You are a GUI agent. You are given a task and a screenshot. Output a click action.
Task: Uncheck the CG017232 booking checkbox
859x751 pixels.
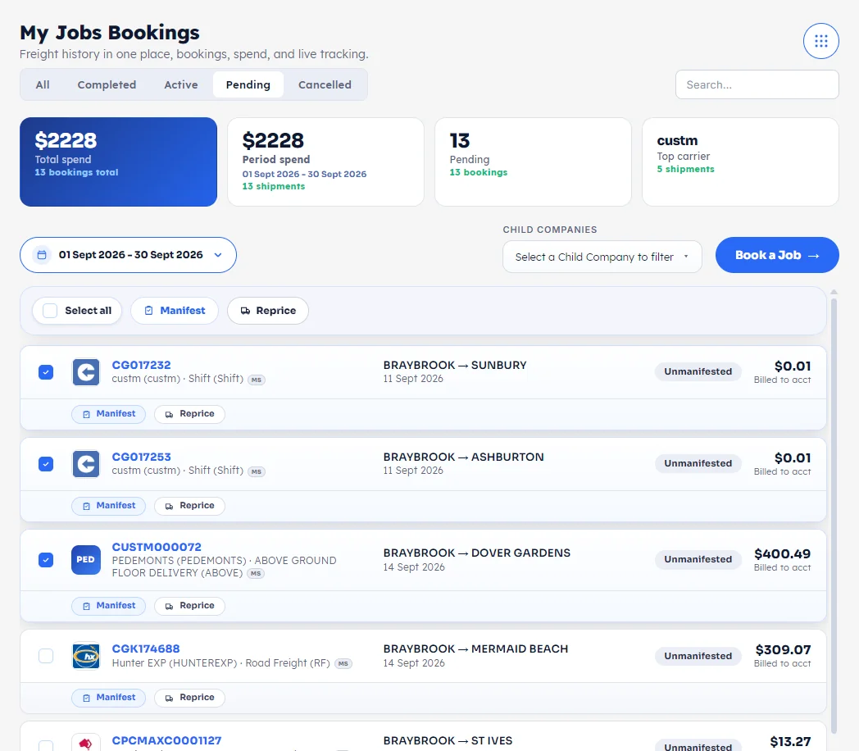click(x=46, y=372)
